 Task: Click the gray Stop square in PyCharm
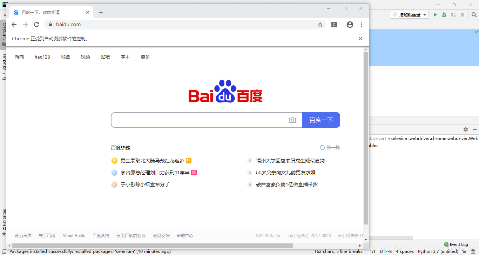463,15
